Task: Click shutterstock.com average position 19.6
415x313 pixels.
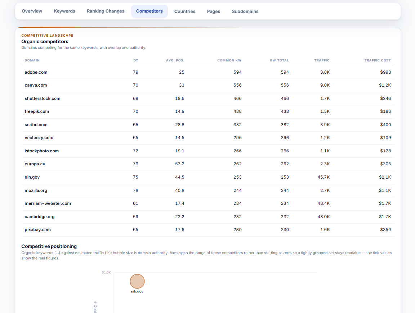Action: click(180, 98)
